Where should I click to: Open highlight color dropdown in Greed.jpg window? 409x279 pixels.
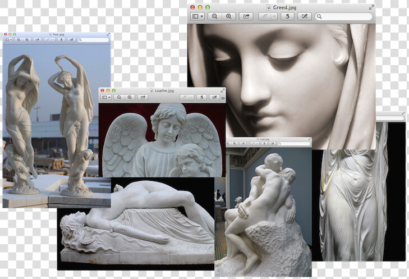pos(274,16)
